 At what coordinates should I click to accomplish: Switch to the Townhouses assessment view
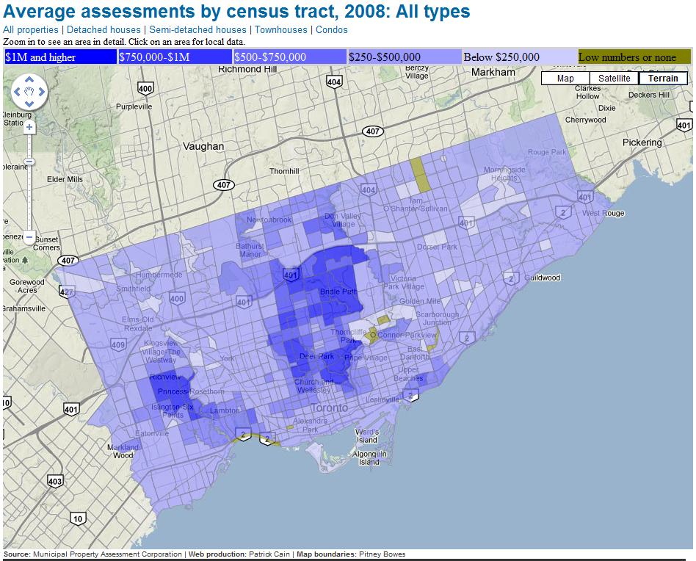(x=282, y=30)
